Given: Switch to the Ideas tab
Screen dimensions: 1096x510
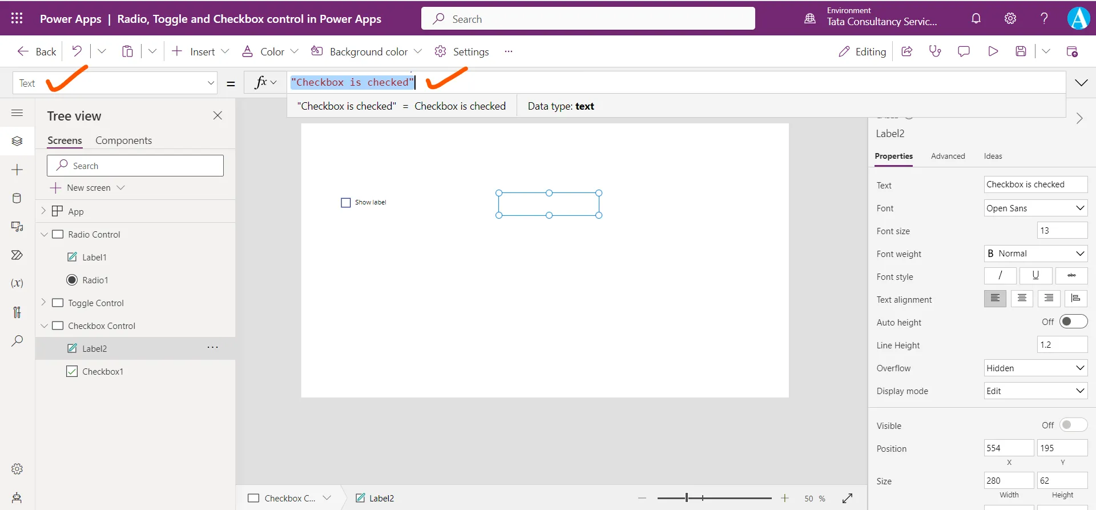Looking at the screenshot, I should [x=993, y=156].
